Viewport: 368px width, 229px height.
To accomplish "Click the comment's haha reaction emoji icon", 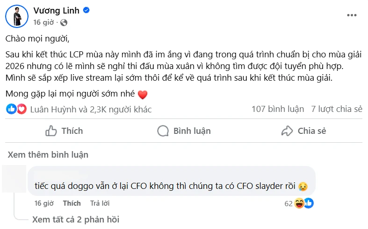I will tap(300, 203).
